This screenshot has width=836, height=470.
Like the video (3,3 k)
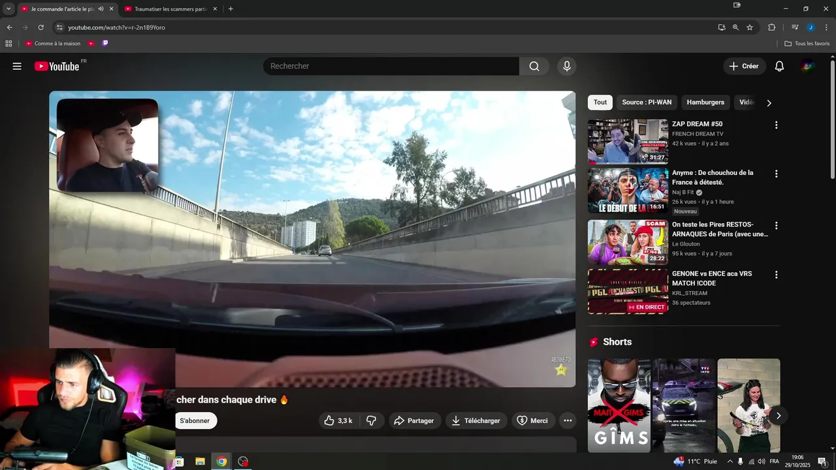pyautogui.click(x=338, y=420)
